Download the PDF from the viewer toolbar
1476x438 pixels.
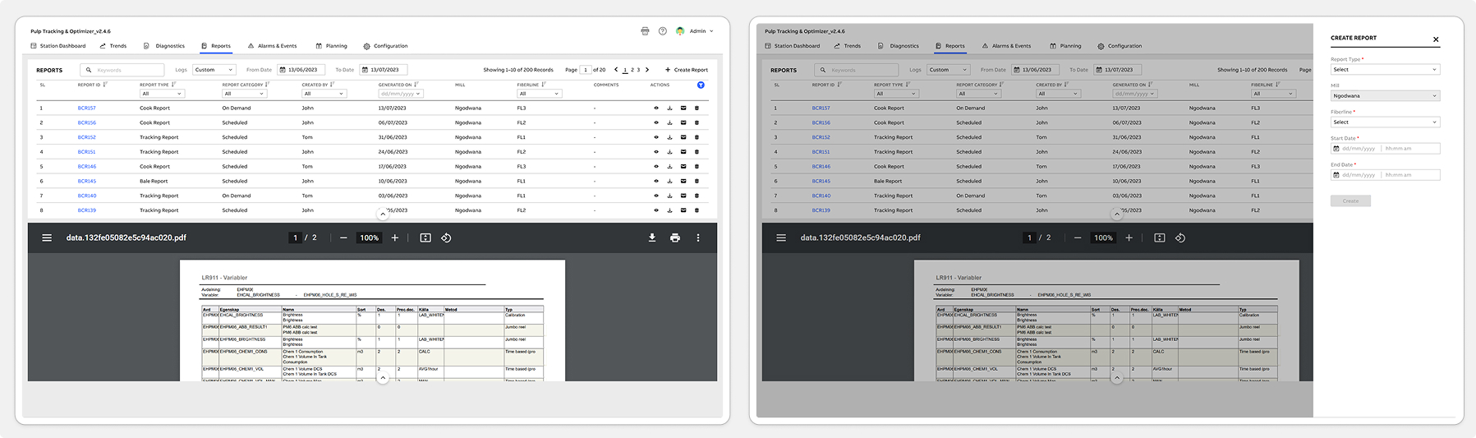[652, 237]
